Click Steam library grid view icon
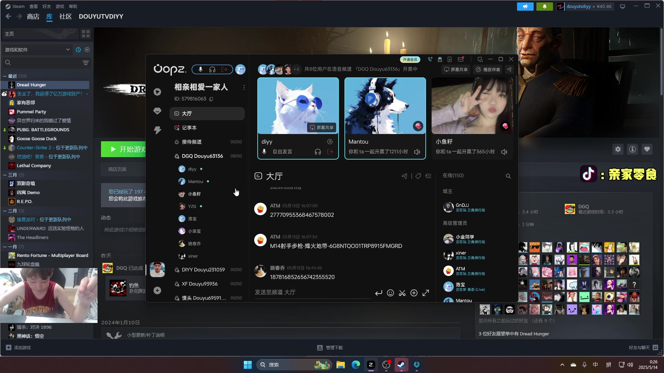Viewport: 664px width, 373px height. click(85, 34)
